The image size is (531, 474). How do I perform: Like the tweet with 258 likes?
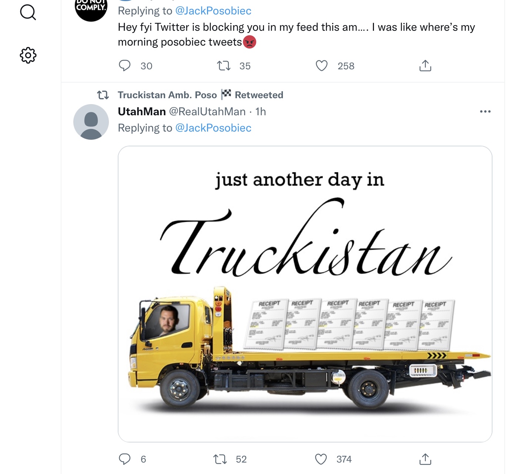[321, 66]
